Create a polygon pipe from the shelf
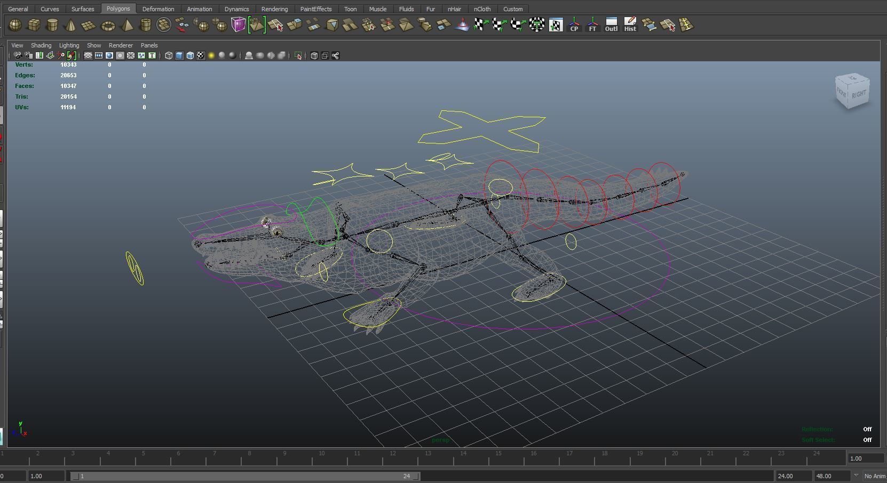The image size is (887, 483). [145, 25]
